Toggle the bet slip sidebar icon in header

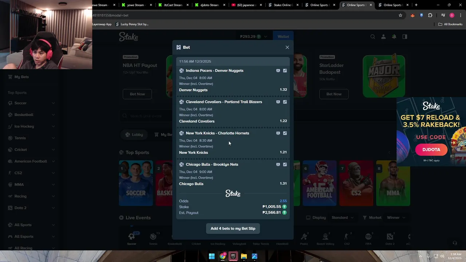(404, 37)
